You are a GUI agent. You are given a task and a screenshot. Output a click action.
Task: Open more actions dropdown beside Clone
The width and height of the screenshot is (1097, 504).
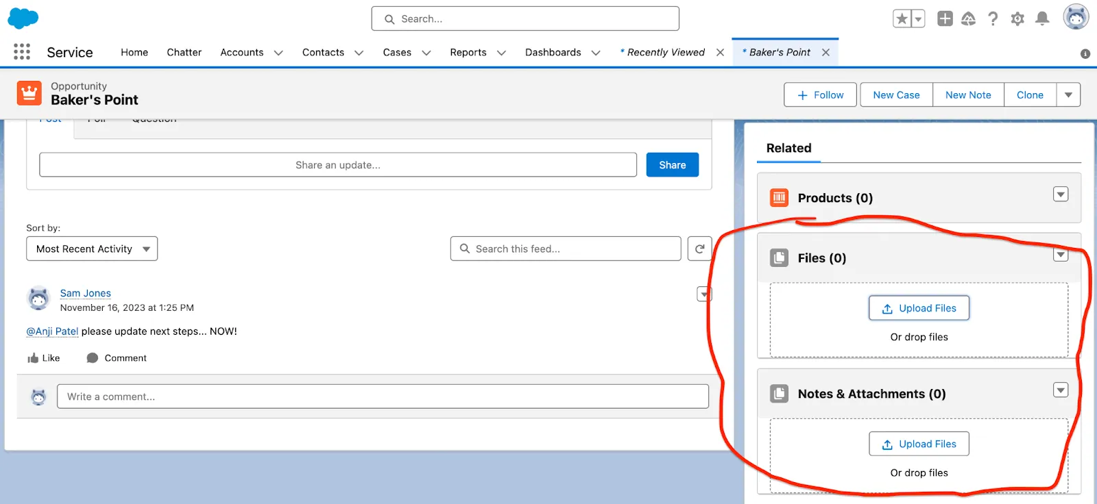point(1068,95)
